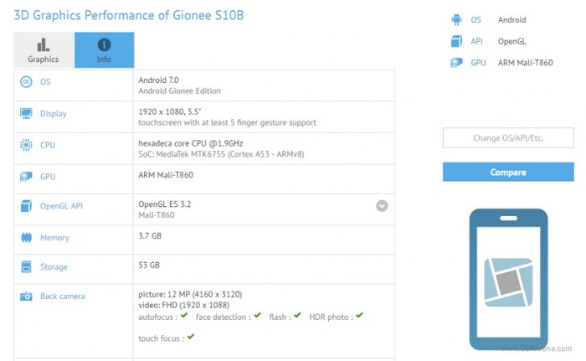The image size is (586, 361).
Task: Switch to the Graphics tab
Action: 44,50
